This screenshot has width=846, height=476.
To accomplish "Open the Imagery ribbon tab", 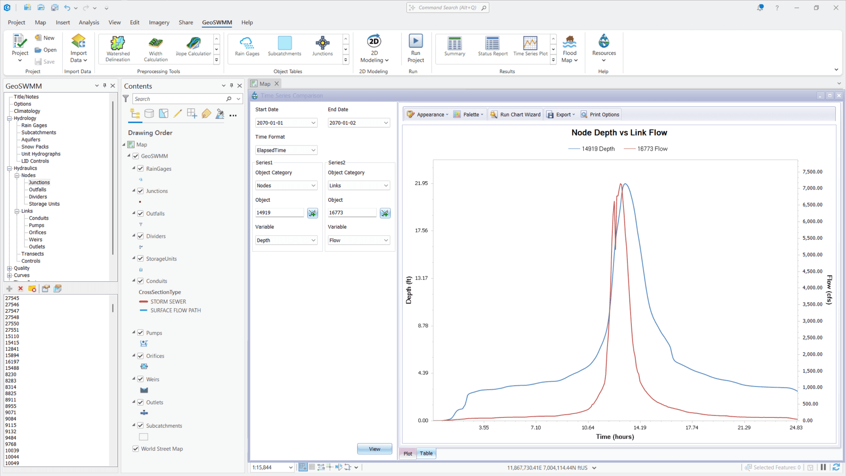I will [159, 22].
